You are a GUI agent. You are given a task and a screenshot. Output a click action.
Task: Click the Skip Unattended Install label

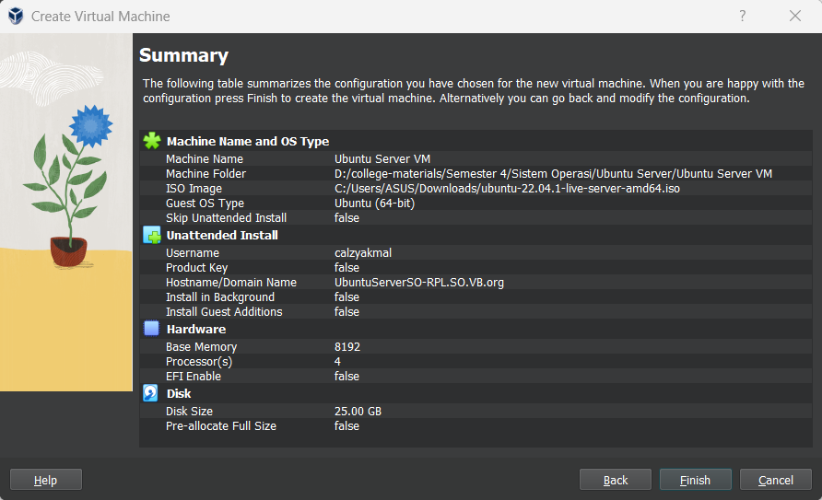[x=226, y=218]
